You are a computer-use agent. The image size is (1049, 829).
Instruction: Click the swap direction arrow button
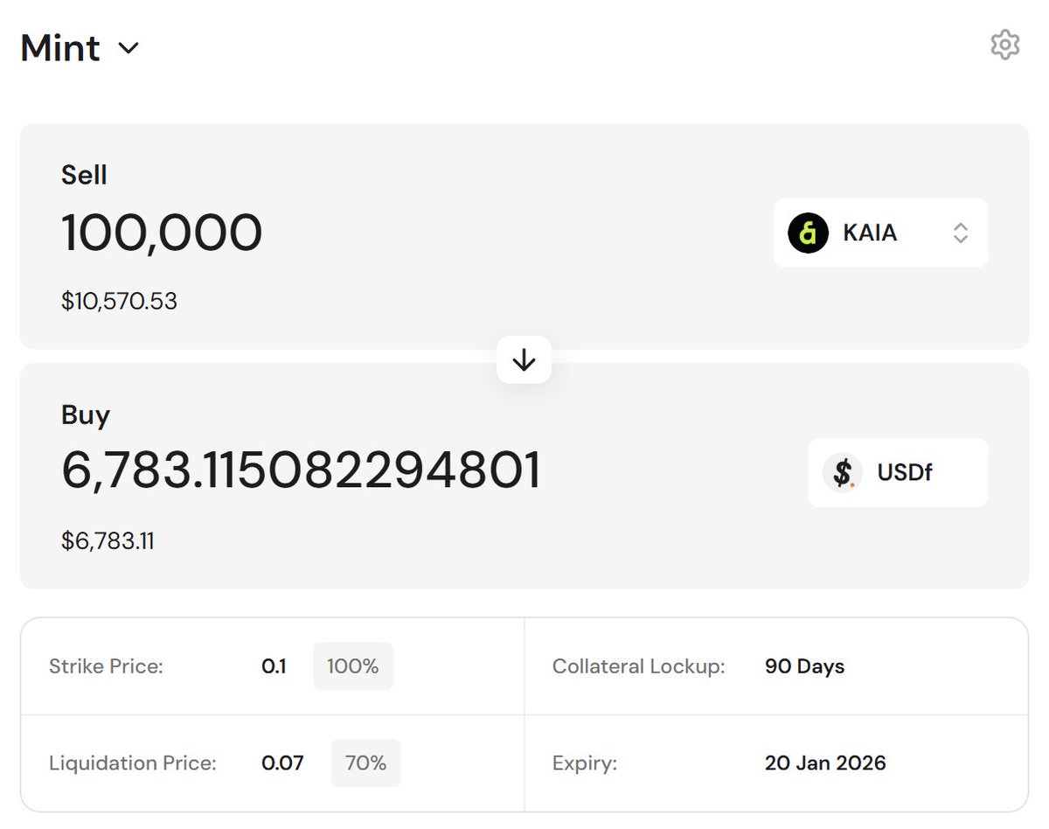(x=524, y=359)
